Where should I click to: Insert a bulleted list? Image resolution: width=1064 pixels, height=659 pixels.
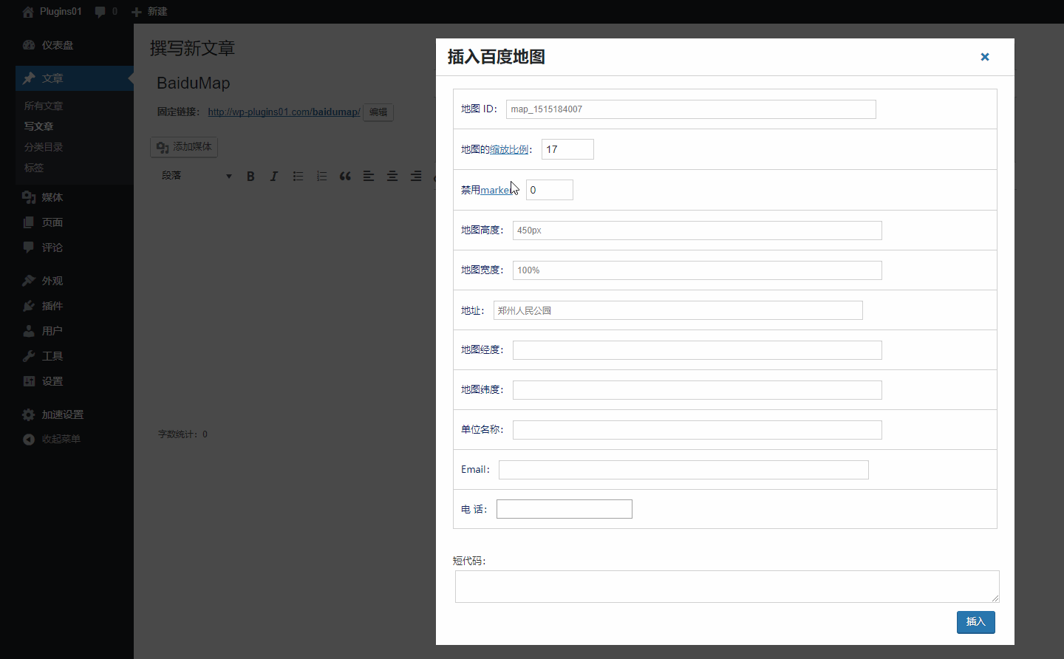[x=298, y=176]
